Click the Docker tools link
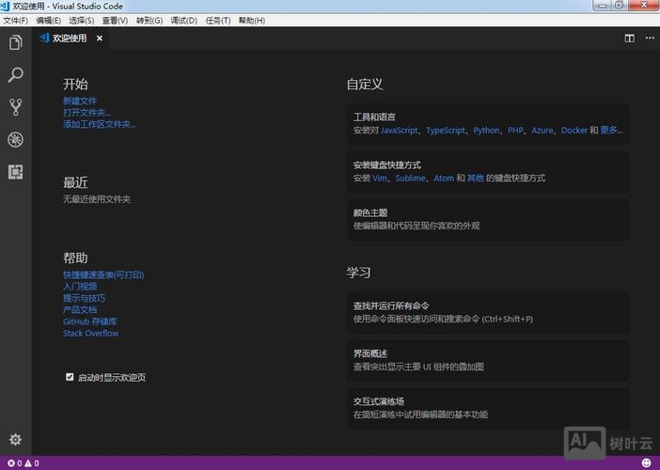The image size is (660, 470). point(574,131)
